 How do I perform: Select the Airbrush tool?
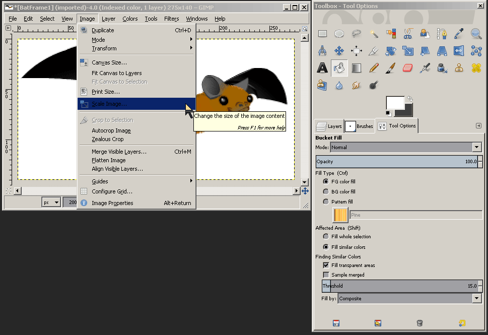[425, 68]
